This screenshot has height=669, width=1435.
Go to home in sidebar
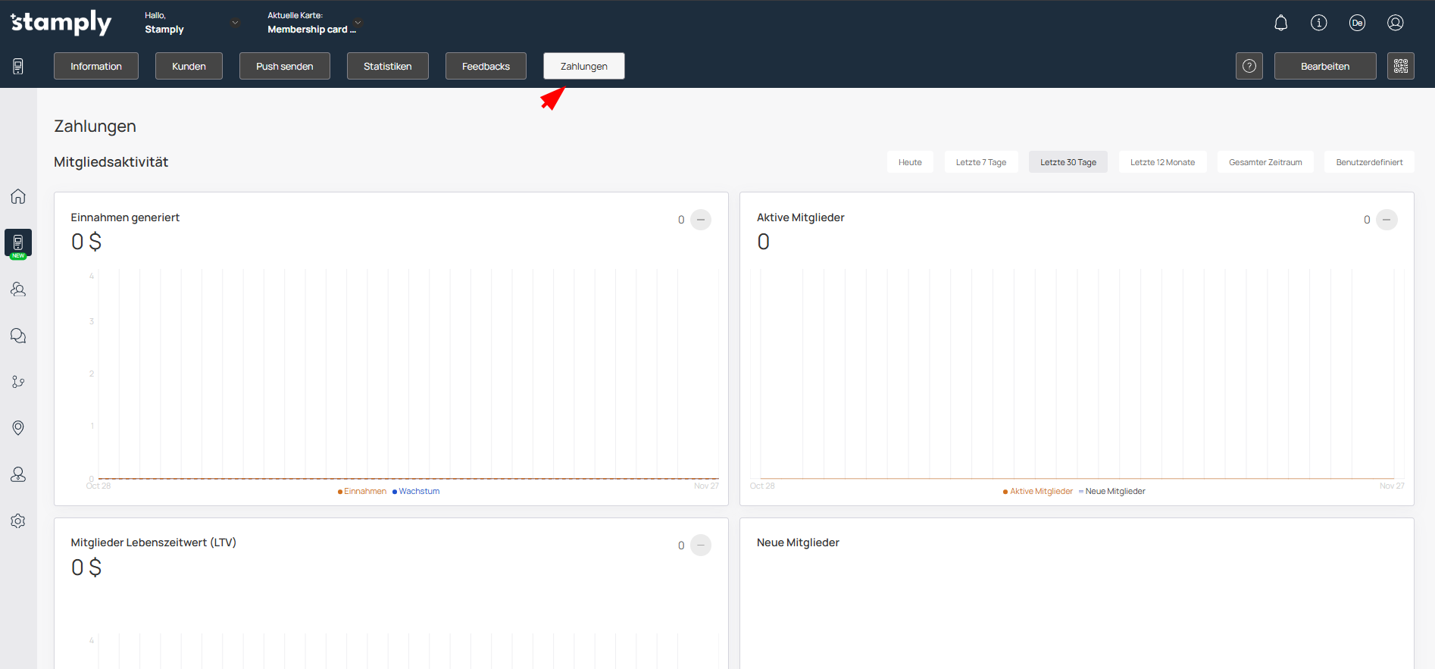point(18,196)
